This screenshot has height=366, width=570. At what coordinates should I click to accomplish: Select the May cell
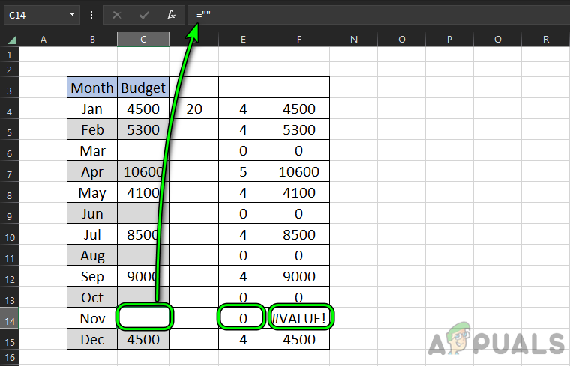[x=92, y=192]
